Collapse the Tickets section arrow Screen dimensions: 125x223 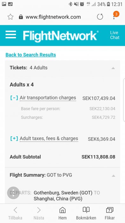pyautogui.click(x=113, y=68)
